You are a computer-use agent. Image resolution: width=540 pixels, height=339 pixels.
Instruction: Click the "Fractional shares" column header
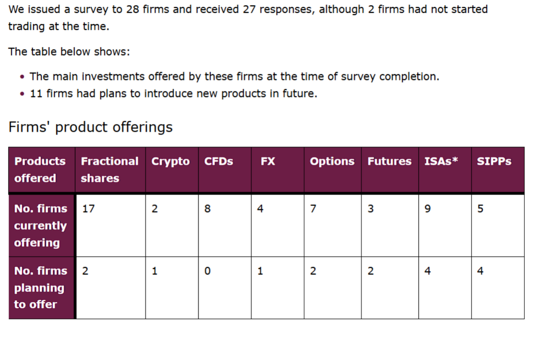coord(110,169)
